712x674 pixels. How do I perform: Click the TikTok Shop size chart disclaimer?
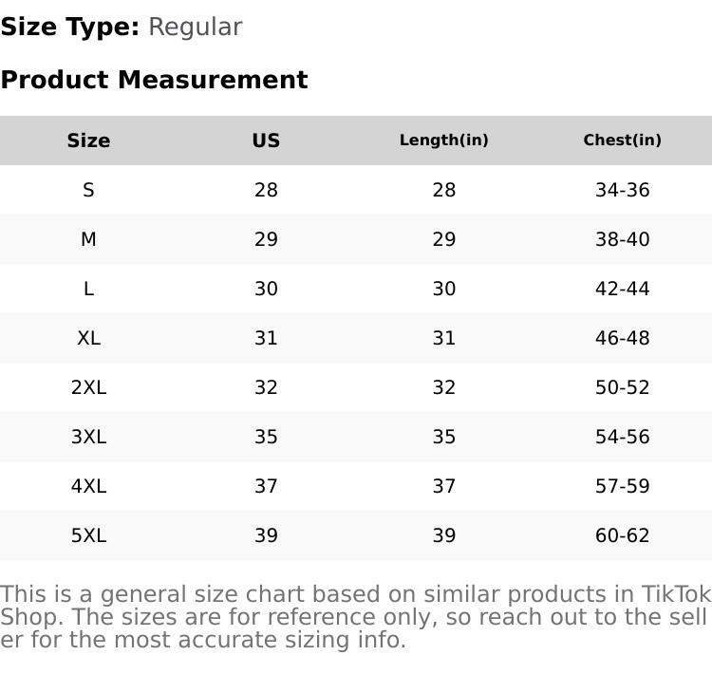click(355, 617)
